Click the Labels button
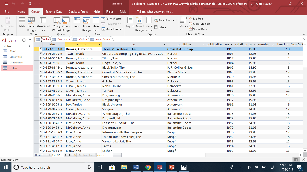 tap(162, 27)
